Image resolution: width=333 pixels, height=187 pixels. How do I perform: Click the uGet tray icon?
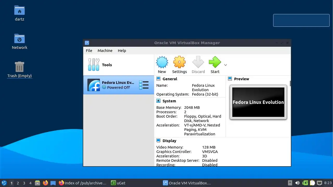(x=305, y=183)
